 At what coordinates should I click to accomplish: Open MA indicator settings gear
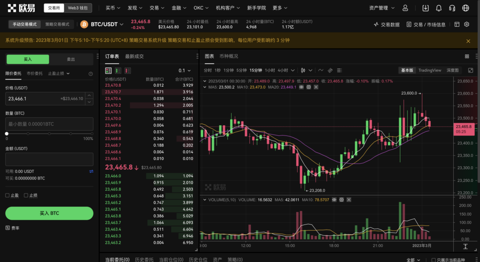tap(308, 87)
